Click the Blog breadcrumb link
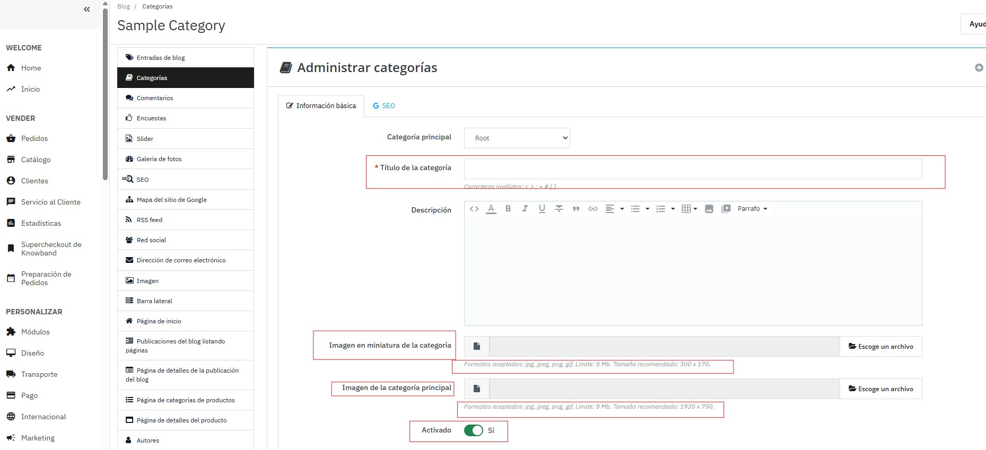The height and width of the screenshot is (450, 986). tap(124, 6)
